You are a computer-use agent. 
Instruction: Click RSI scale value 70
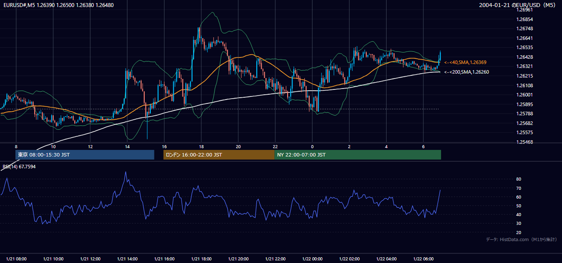518,188
